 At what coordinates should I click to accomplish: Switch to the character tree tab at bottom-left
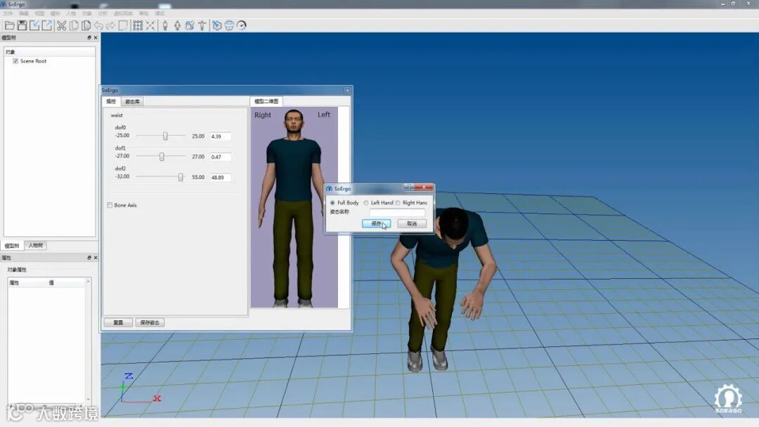[35, 246]
